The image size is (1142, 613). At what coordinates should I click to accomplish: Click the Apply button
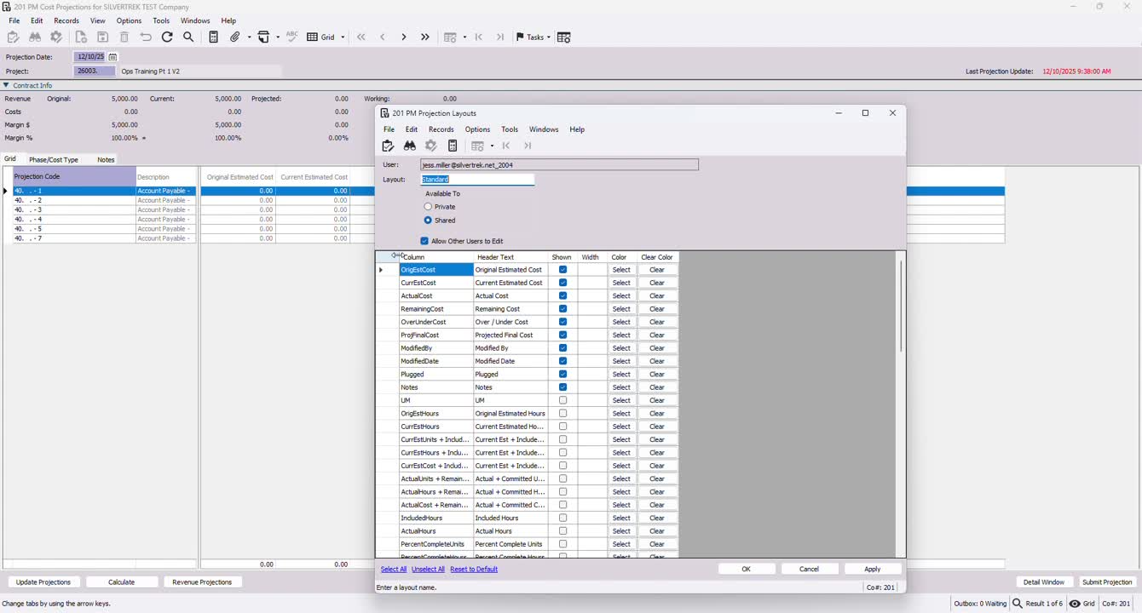click(873, 569)
